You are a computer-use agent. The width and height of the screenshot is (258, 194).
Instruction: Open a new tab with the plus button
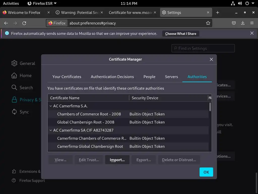pos(217,13)
